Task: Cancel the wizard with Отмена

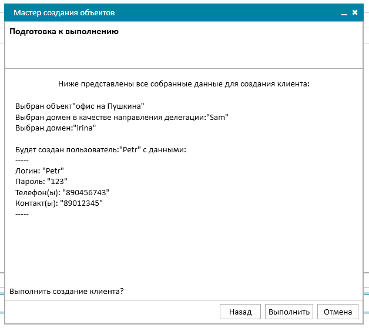Action: pyautogui.click(x=338, y=312)
